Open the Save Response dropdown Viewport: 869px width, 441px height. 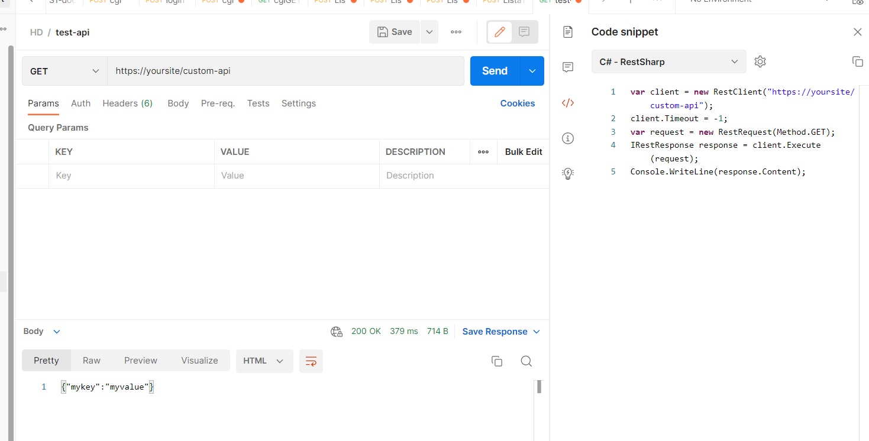click(501, 332)
